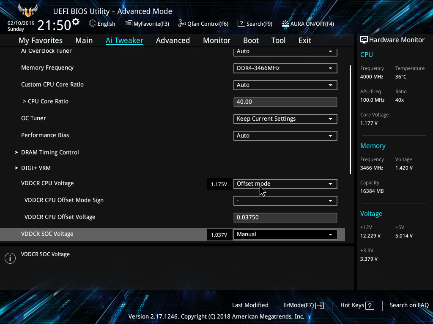Switch to the Main tab
The width and height of the screenshot is (433, 324).
[84, 40]
